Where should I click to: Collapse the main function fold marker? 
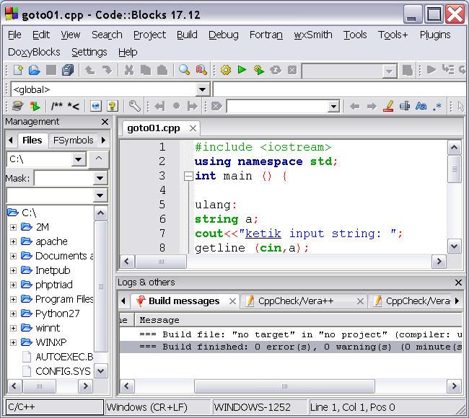188,177
